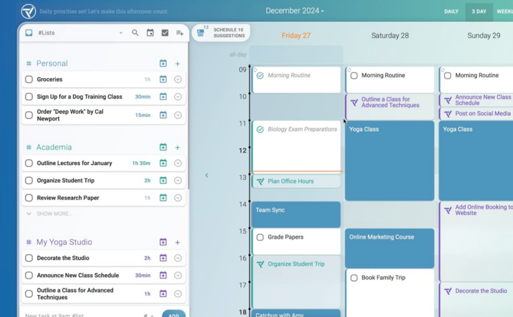Viewport: 513px width, 317px height.
Task: Switch to the Daily view tab
Action: click(x=451, y=12)
